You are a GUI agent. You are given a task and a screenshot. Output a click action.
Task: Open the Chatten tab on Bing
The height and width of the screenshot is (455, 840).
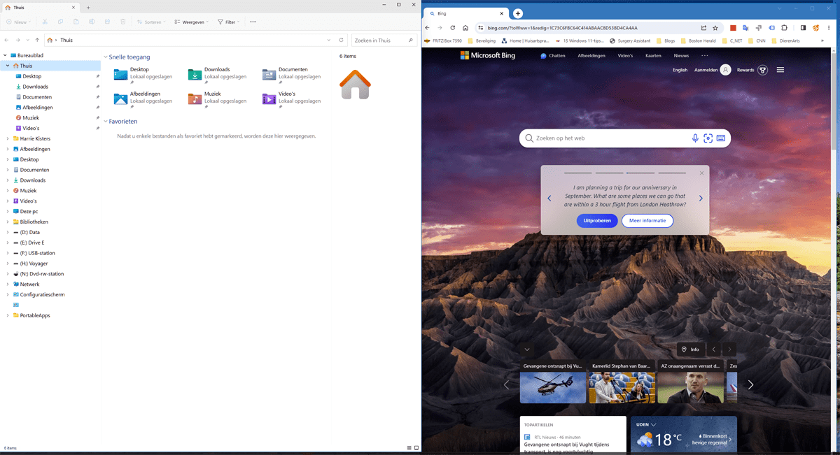(x=553, y=55)
